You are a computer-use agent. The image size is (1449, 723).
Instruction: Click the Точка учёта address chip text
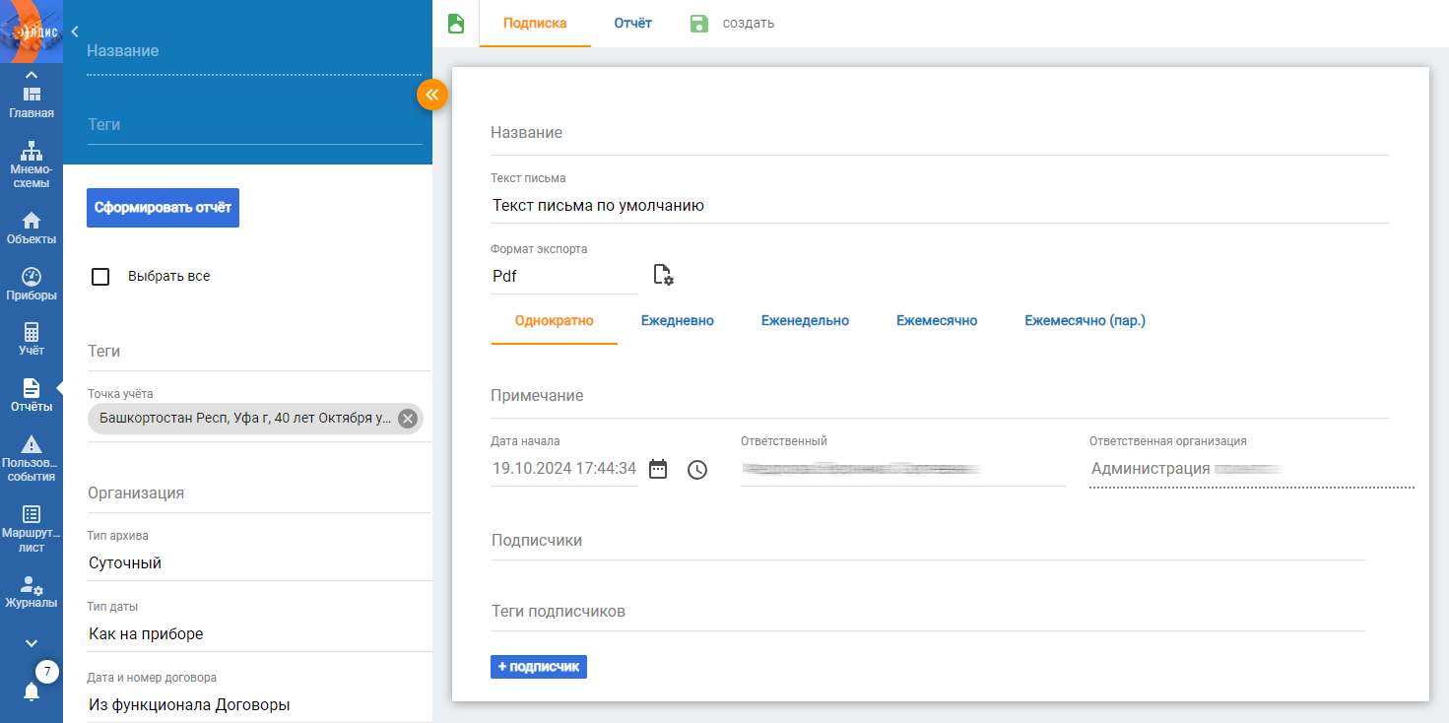tap(245, 418)
